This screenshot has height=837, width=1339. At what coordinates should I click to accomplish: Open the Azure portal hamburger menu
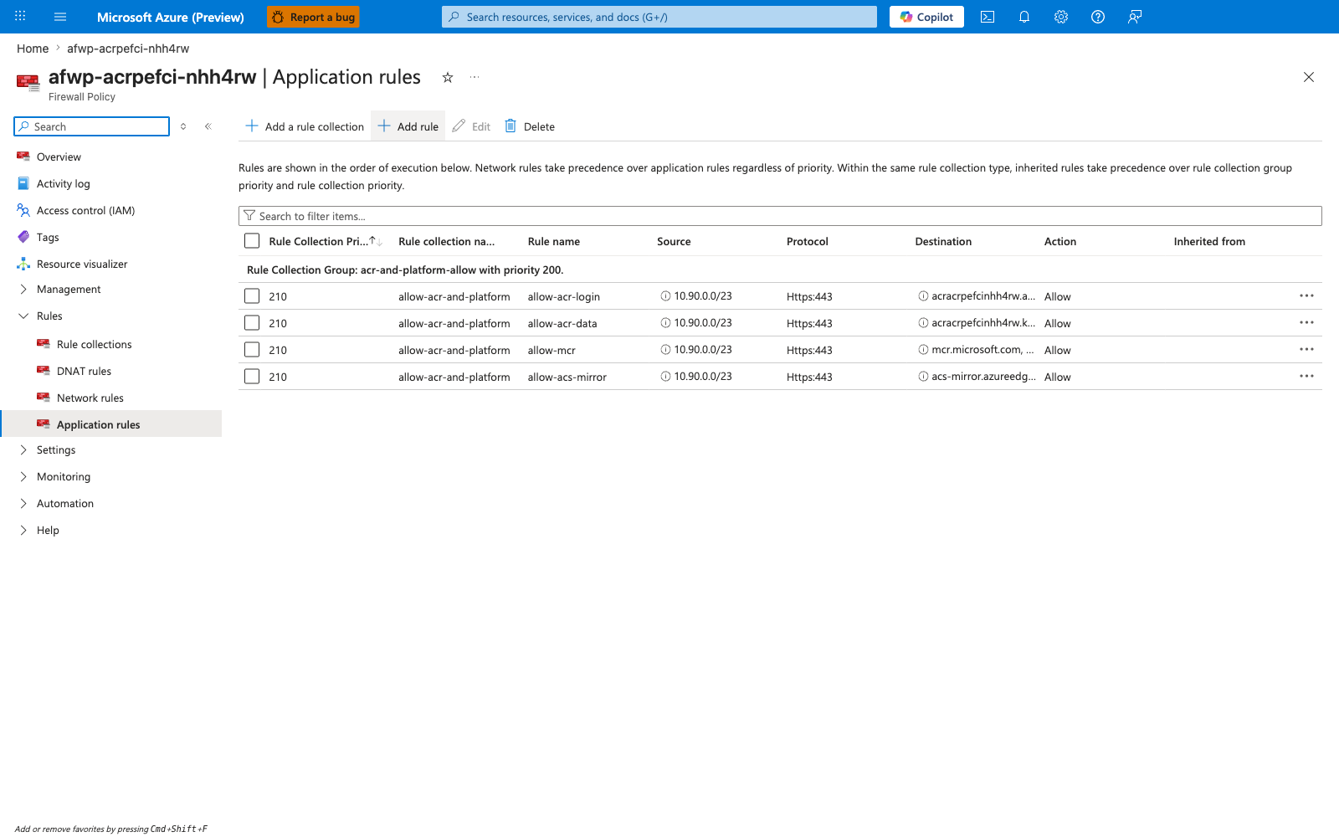(60, 17)
